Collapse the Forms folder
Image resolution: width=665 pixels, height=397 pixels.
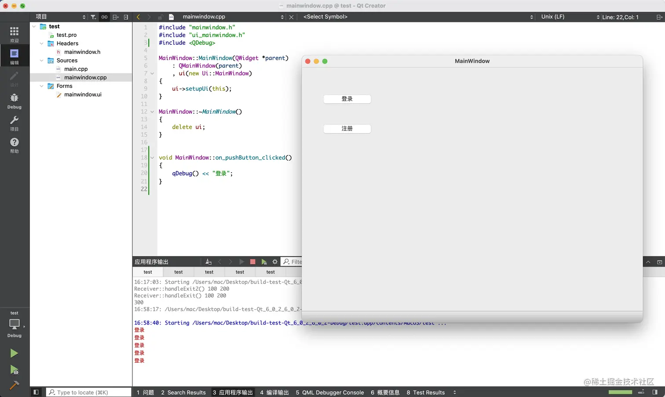coord(42,86)
